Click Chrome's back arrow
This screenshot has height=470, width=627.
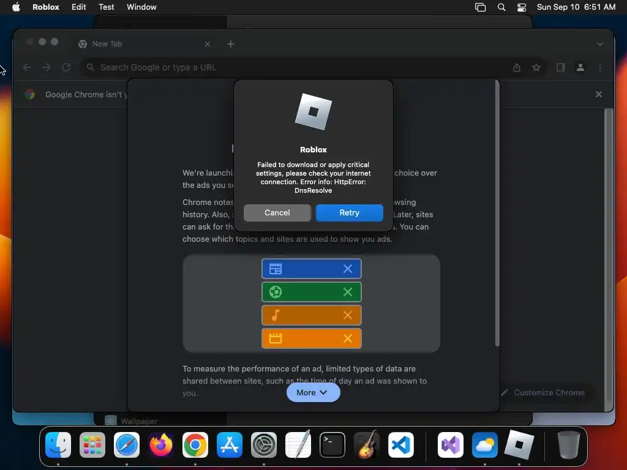[x=27, y=67]
